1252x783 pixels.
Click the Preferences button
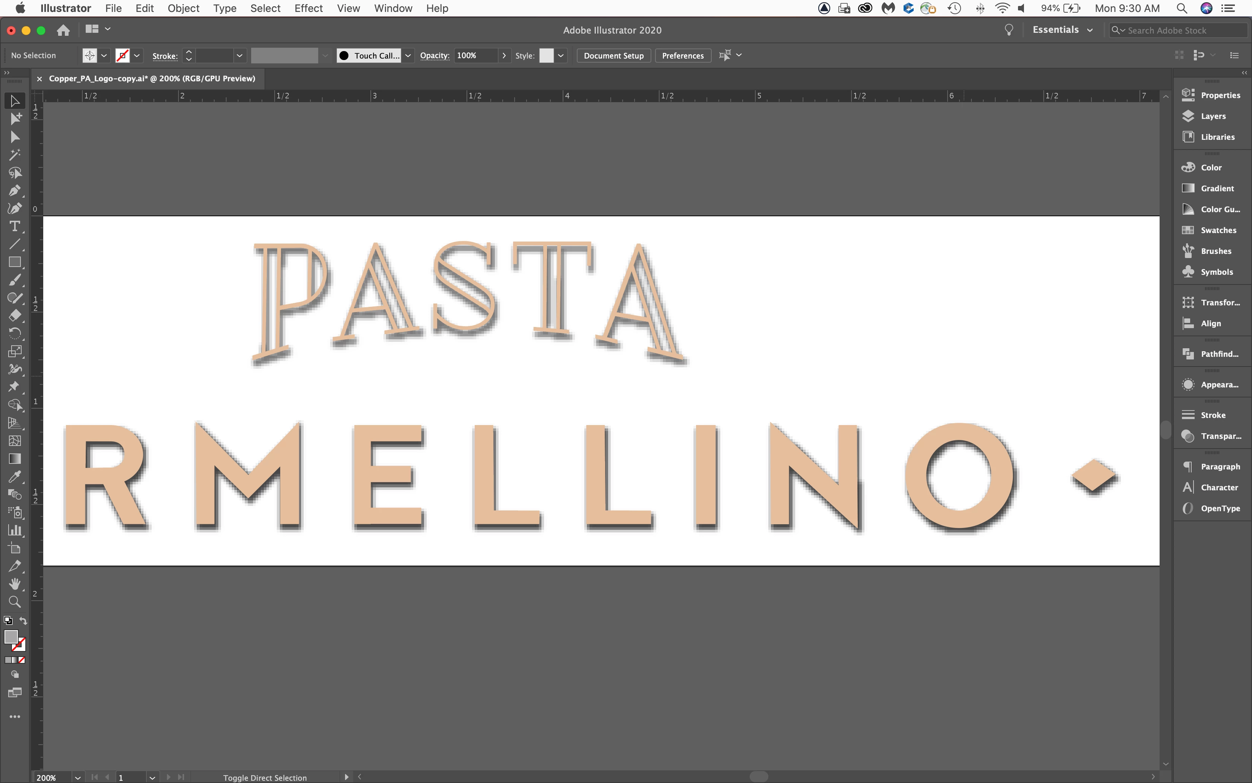[683, 56]
